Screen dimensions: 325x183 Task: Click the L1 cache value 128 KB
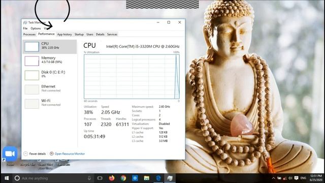[x=163, y=132]
